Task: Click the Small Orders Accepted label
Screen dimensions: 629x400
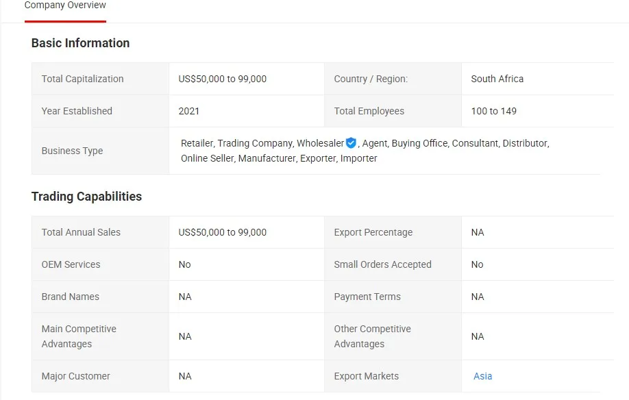Action: tap(382, 264)
